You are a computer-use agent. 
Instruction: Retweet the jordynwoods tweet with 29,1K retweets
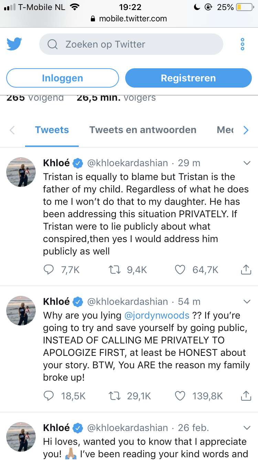point(115,396)
